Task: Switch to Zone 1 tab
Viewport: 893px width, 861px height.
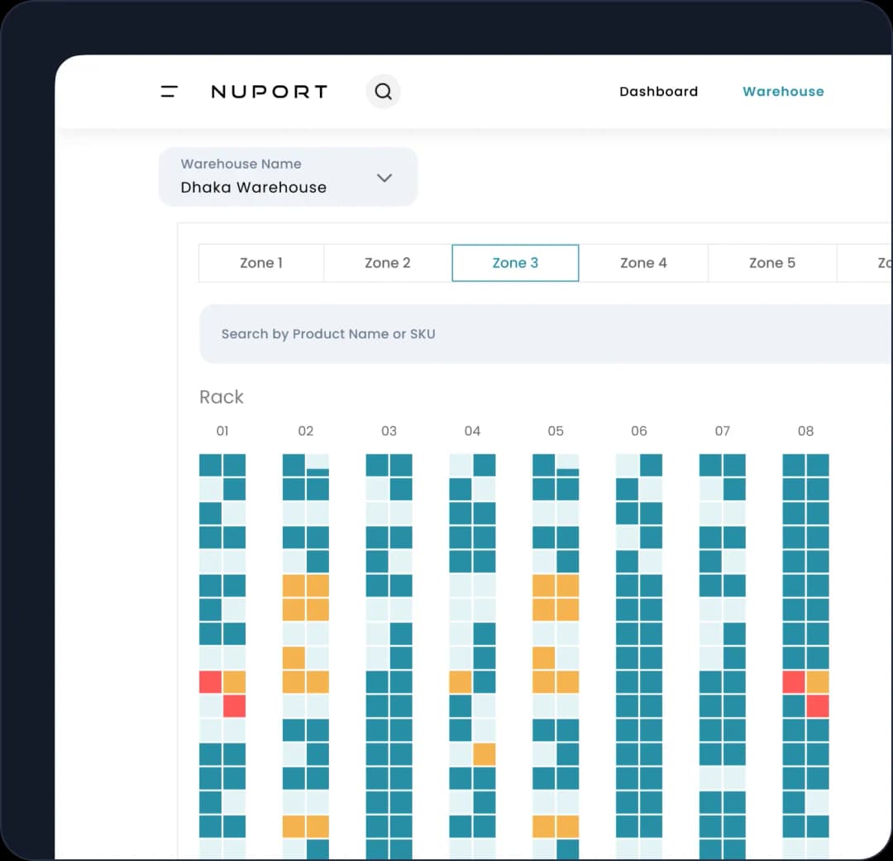Action: (261, 263)
